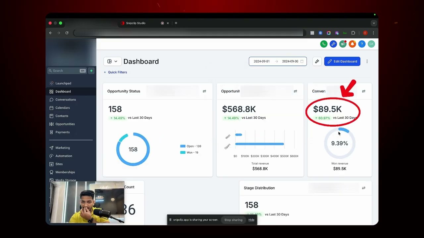Click the Open - 139 legend entry

click(x=191, y=146)
